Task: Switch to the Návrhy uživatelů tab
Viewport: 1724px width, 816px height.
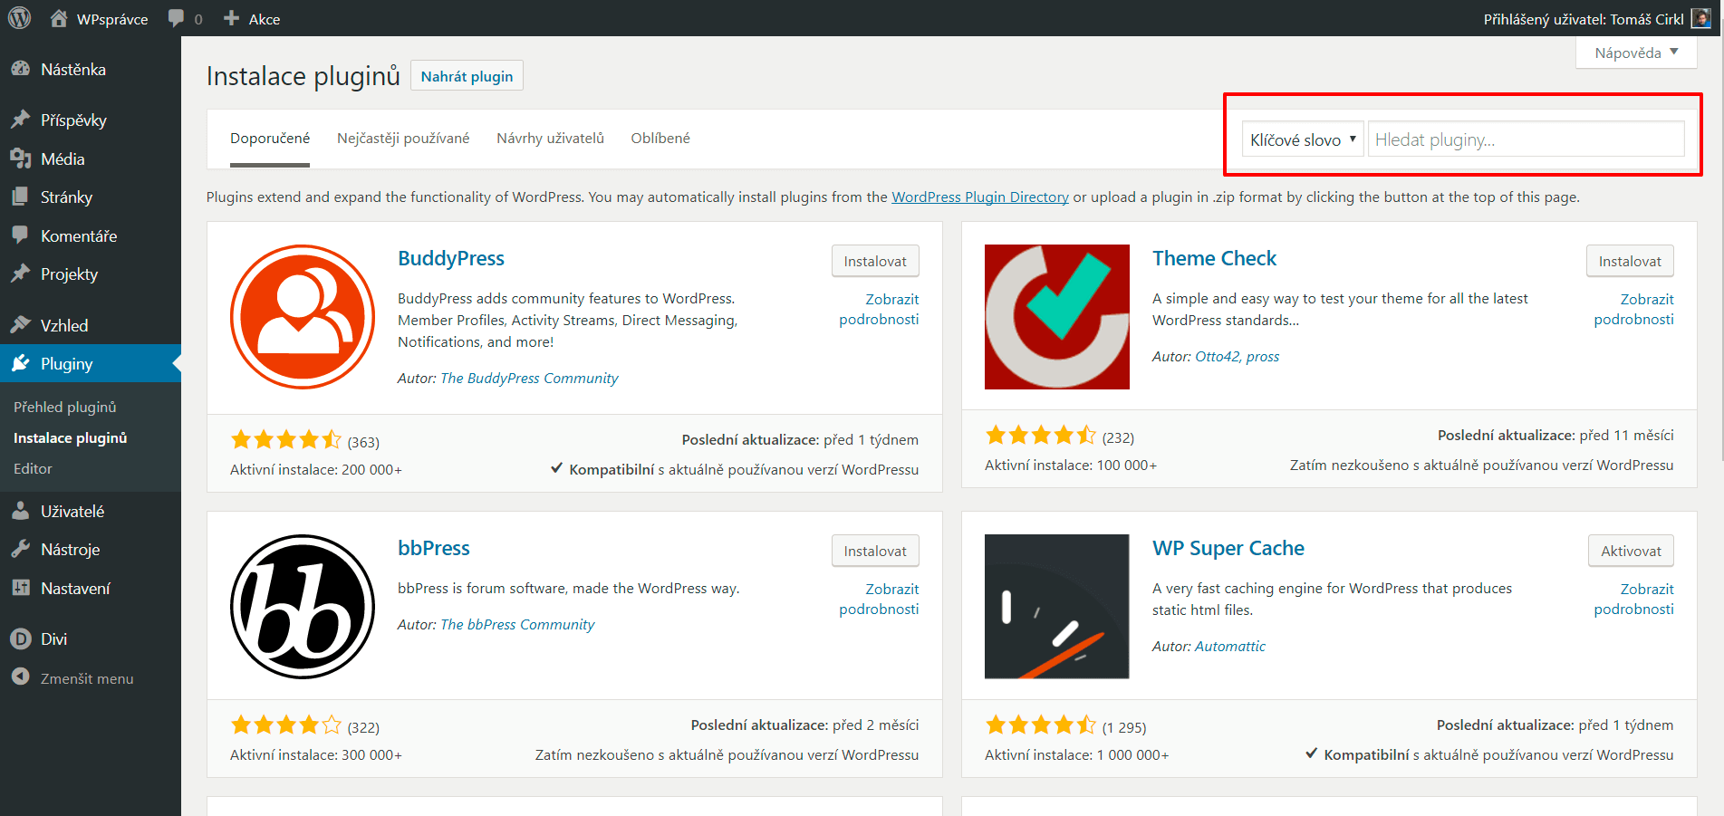Action: [x=550, y=139]
